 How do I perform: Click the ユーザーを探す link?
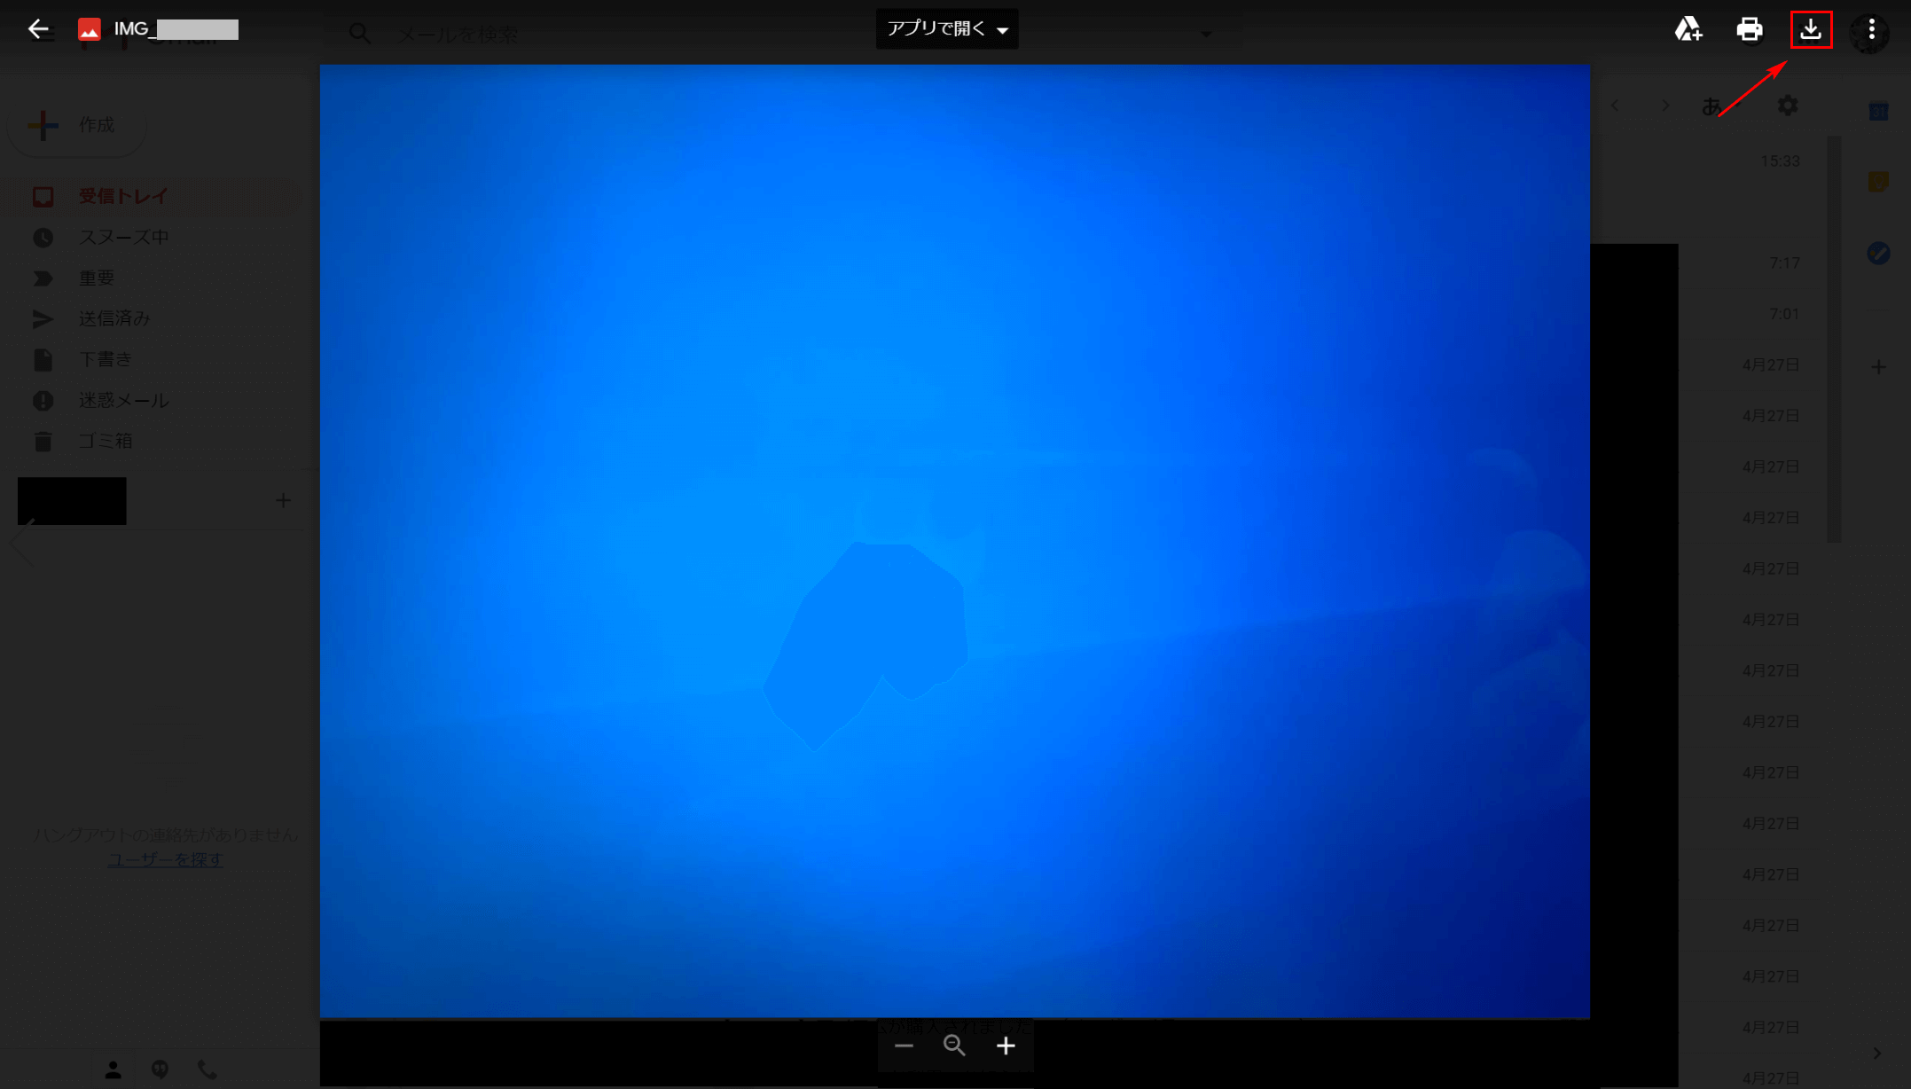point(165,859)
